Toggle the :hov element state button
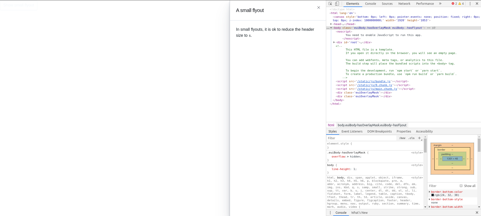The height and width of the screenshot is (216, 481). click(402, 138)
